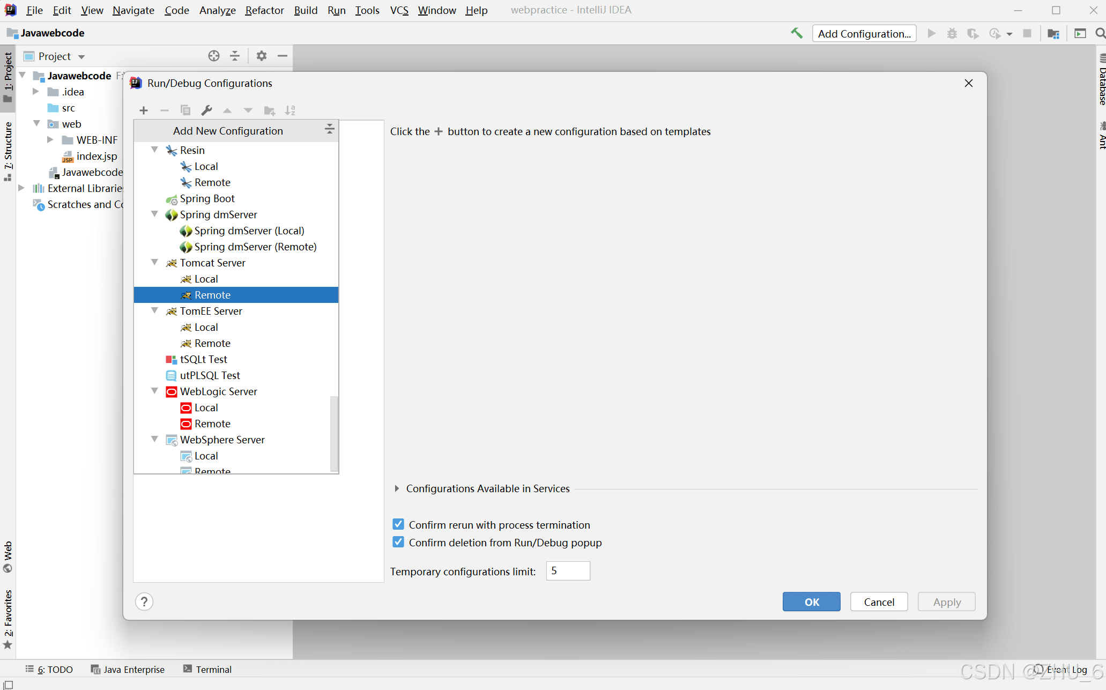Click Run with Coverage icon
Image resolution: width=1106 pixels, height=690 pixels.
click(x=973, y=33)
